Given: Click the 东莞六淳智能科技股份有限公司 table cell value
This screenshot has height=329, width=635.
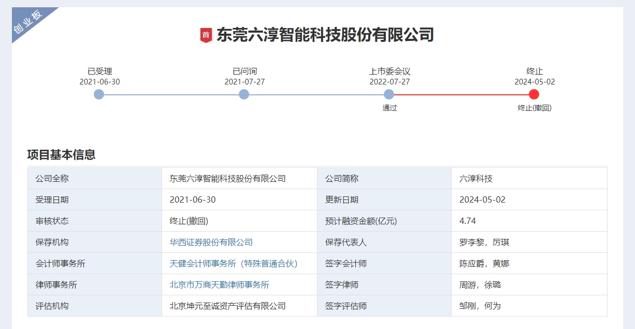Looking at the screenshot, I should [239, 178].
